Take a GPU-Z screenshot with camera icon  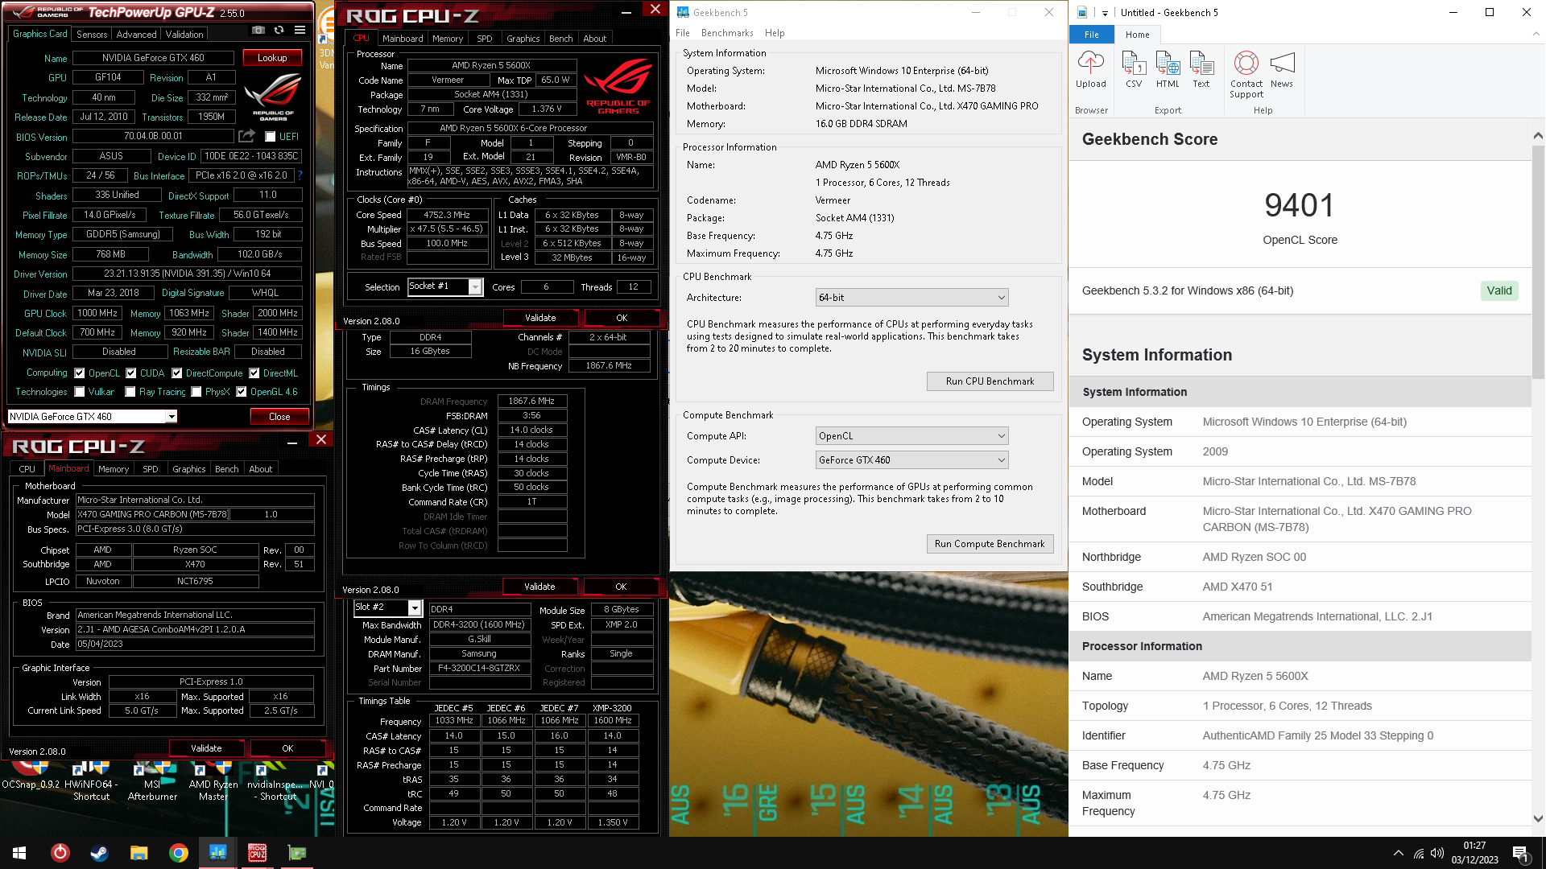click(x=258, y=31)
